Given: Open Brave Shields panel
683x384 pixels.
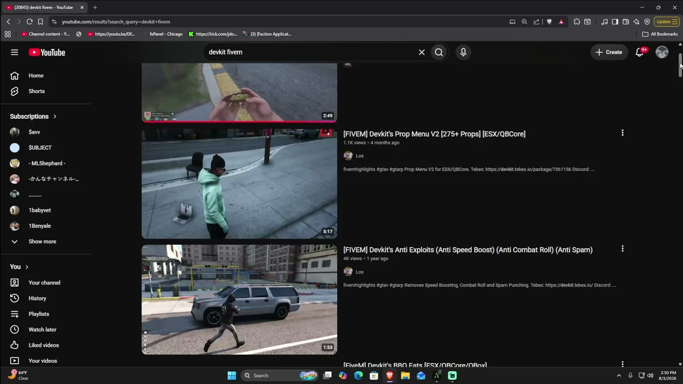Looking at the screenshot, I should pyautogui.click(x=549, y=22).
